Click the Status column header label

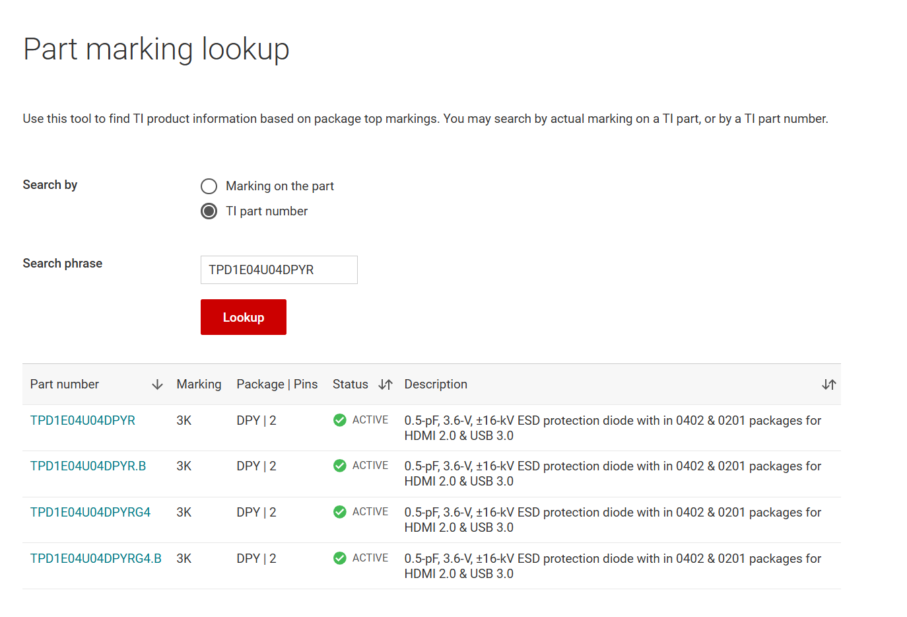351,384
